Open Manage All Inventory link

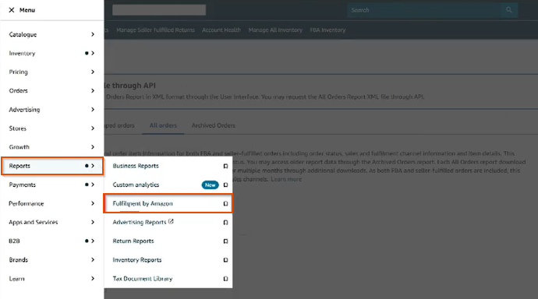[275, 30]
